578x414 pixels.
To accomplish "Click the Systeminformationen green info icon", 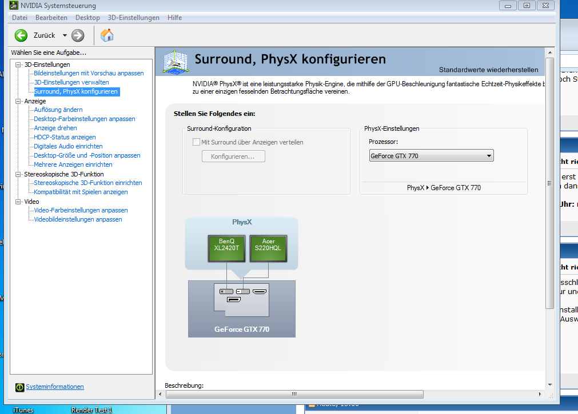I will tap(19, 387).
